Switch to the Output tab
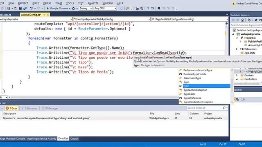The height and width of the screenshot is (147, 262). coord(74,139)
